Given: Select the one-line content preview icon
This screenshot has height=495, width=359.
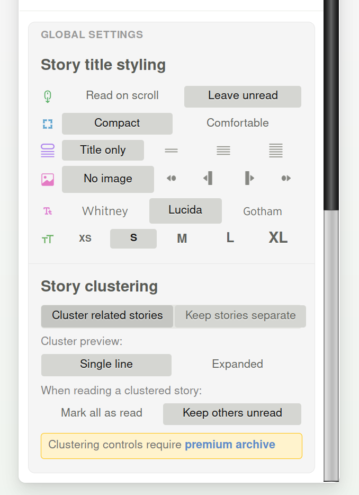Looking at the screenshot, I should coord(171,151).
